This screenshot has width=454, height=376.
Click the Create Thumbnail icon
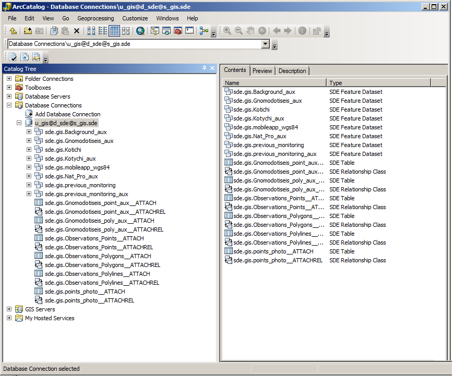pos(317,31)
